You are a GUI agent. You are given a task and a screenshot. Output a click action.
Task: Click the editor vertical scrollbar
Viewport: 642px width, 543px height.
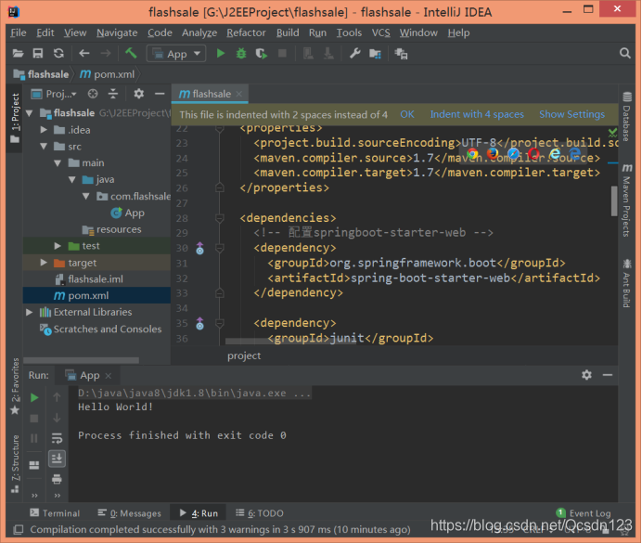point(614,200)
